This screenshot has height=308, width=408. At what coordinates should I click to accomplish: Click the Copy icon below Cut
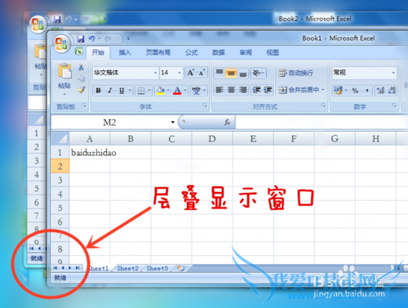point(81,78)
